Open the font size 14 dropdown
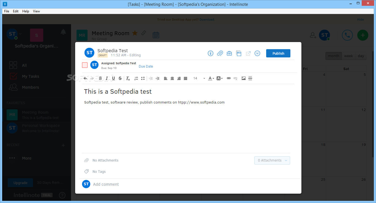The width and height of the screenshot is (376, 203). click(199, 78)
